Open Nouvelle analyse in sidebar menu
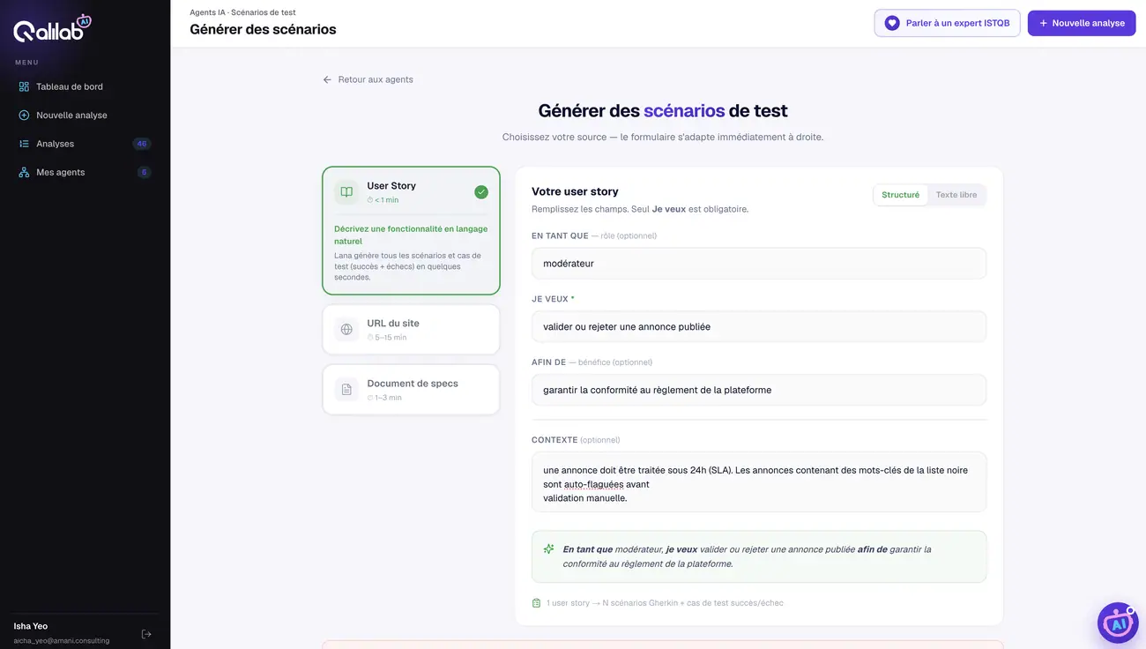 click(85, 116)
